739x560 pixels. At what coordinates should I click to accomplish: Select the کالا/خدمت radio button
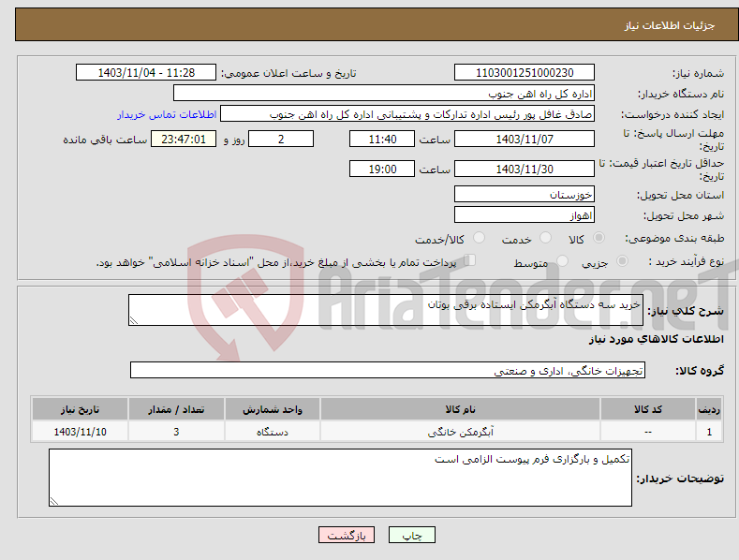[479, 238]
